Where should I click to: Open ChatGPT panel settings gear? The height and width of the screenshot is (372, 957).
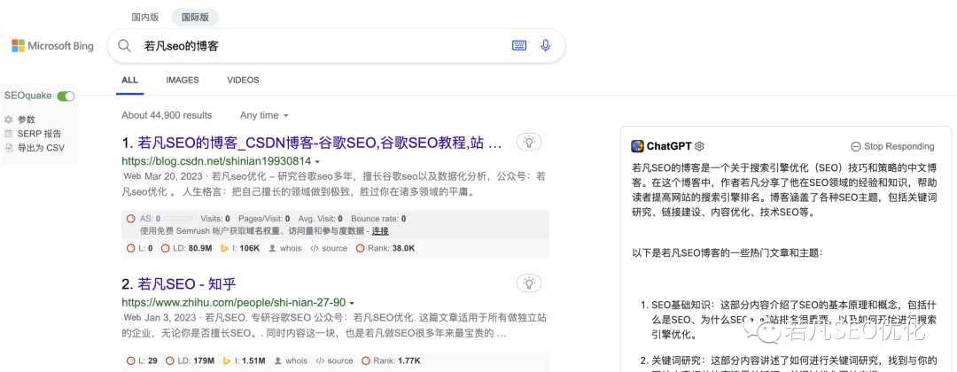coord(699,146)
